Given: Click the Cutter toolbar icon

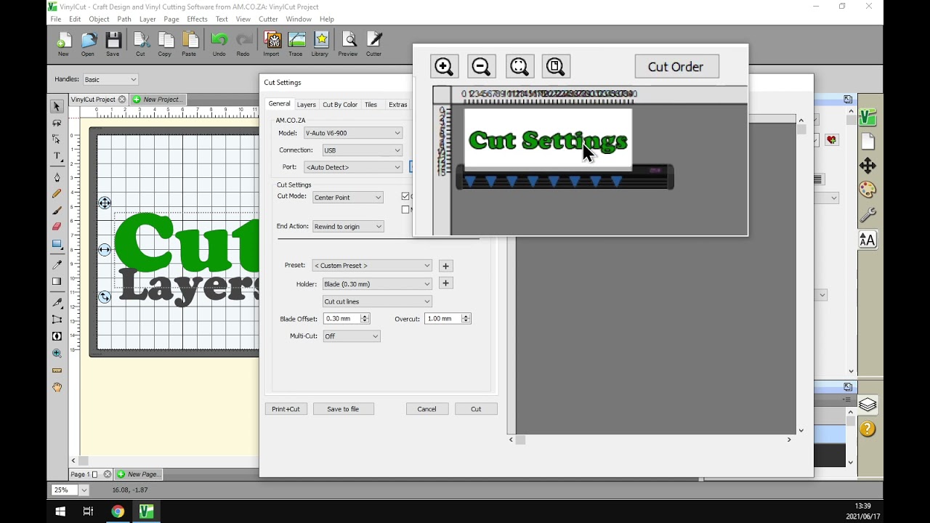Looking at the screenshot, I should 373,44.
